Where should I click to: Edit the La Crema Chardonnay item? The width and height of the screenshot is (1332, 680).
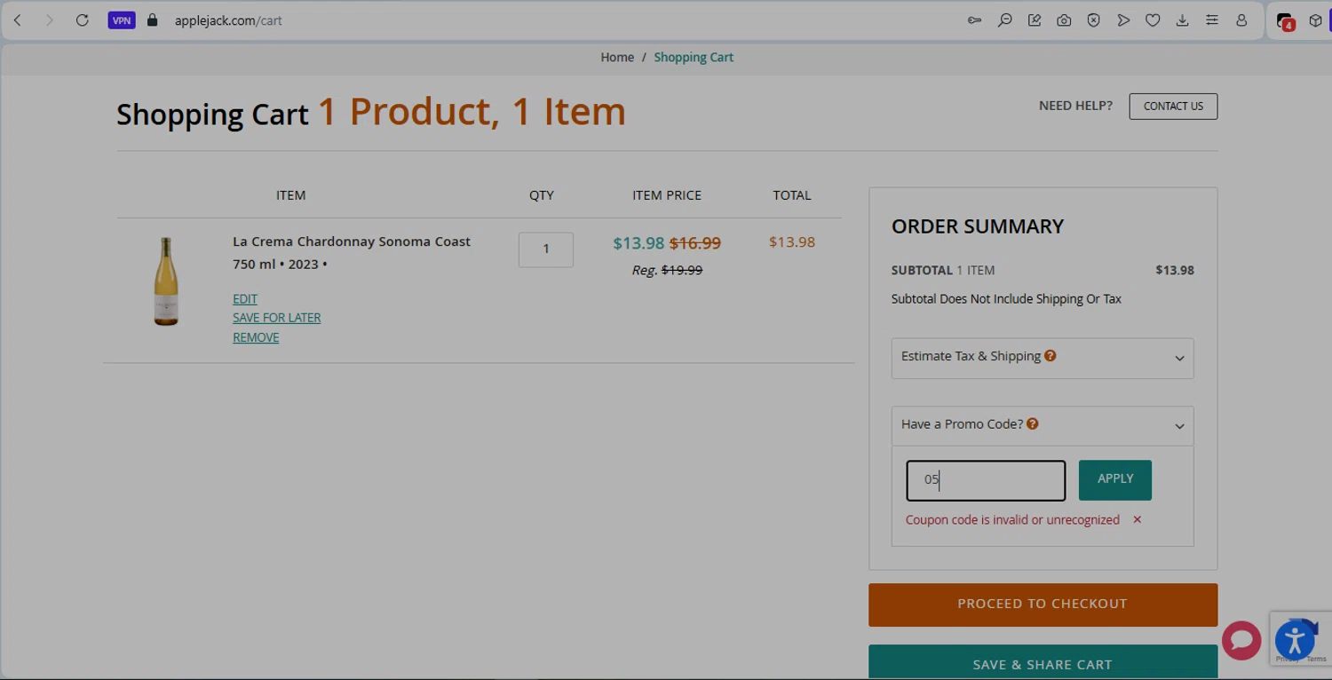tap(245, 299)
